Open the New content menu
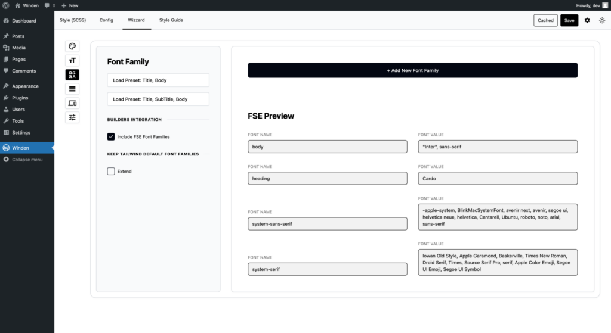 (70, 5)
